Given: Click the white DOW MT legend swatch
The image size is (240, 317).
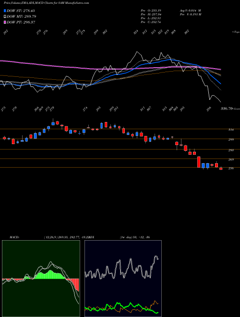Looking at the screenshot, I should click(5, 16).
